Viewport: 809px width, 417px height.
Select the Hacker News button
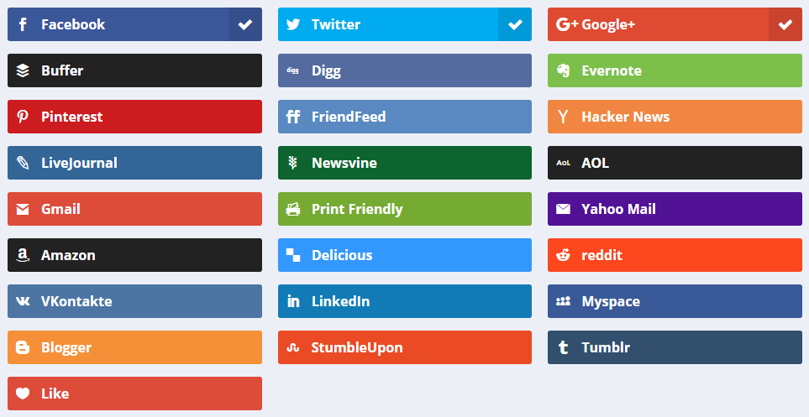675,117
